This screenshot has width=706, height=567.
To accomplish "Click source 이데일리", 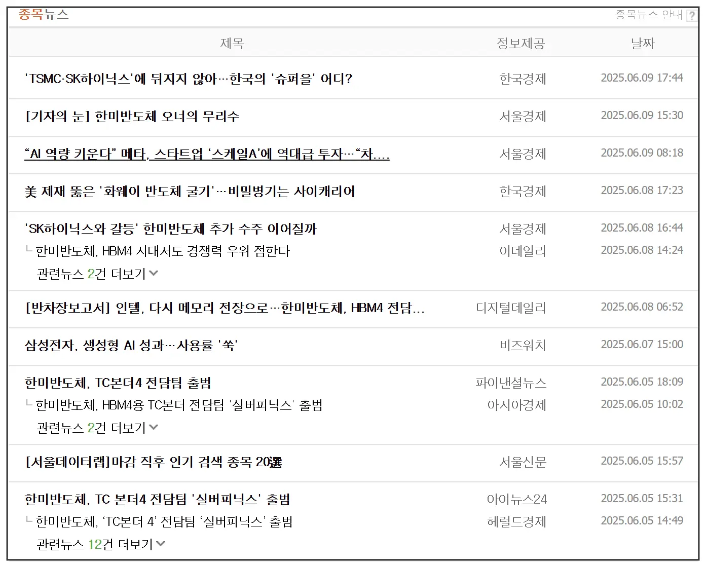I will click(523, 251).
